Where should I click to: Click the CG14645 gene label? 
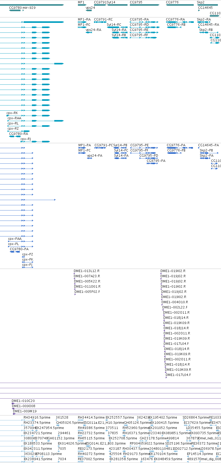click(205, 8)
